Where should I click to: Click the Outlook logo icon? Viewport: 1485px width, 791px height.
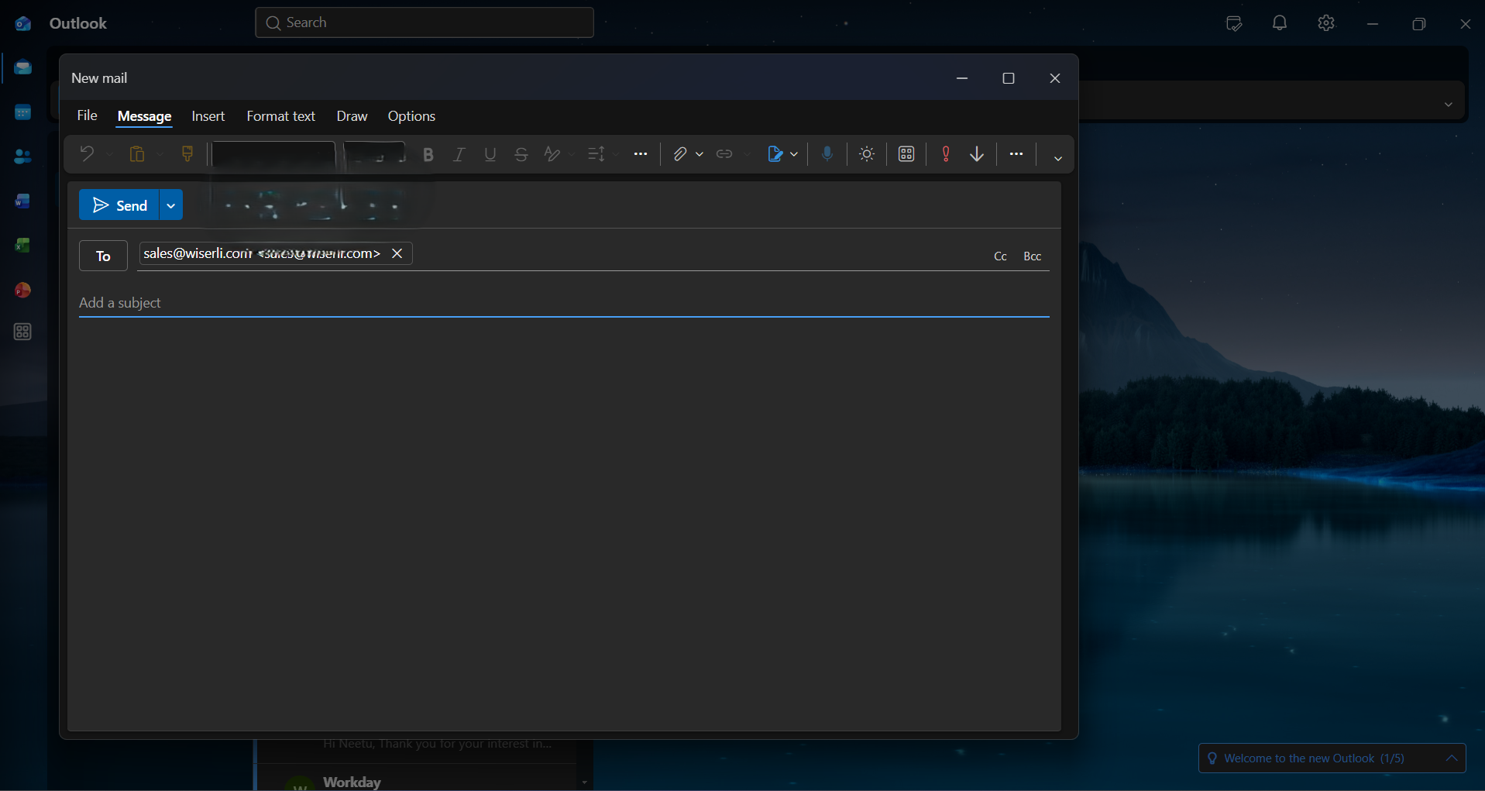[23, 23]
